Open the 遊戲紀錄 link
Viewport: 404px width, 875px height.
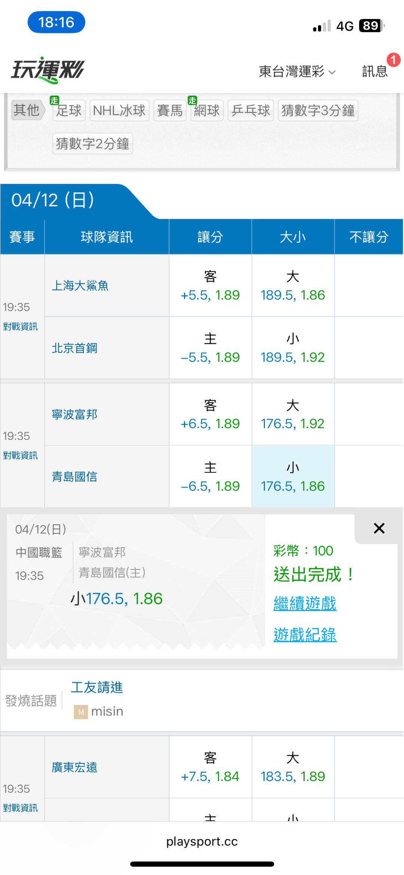pos(305,635)
